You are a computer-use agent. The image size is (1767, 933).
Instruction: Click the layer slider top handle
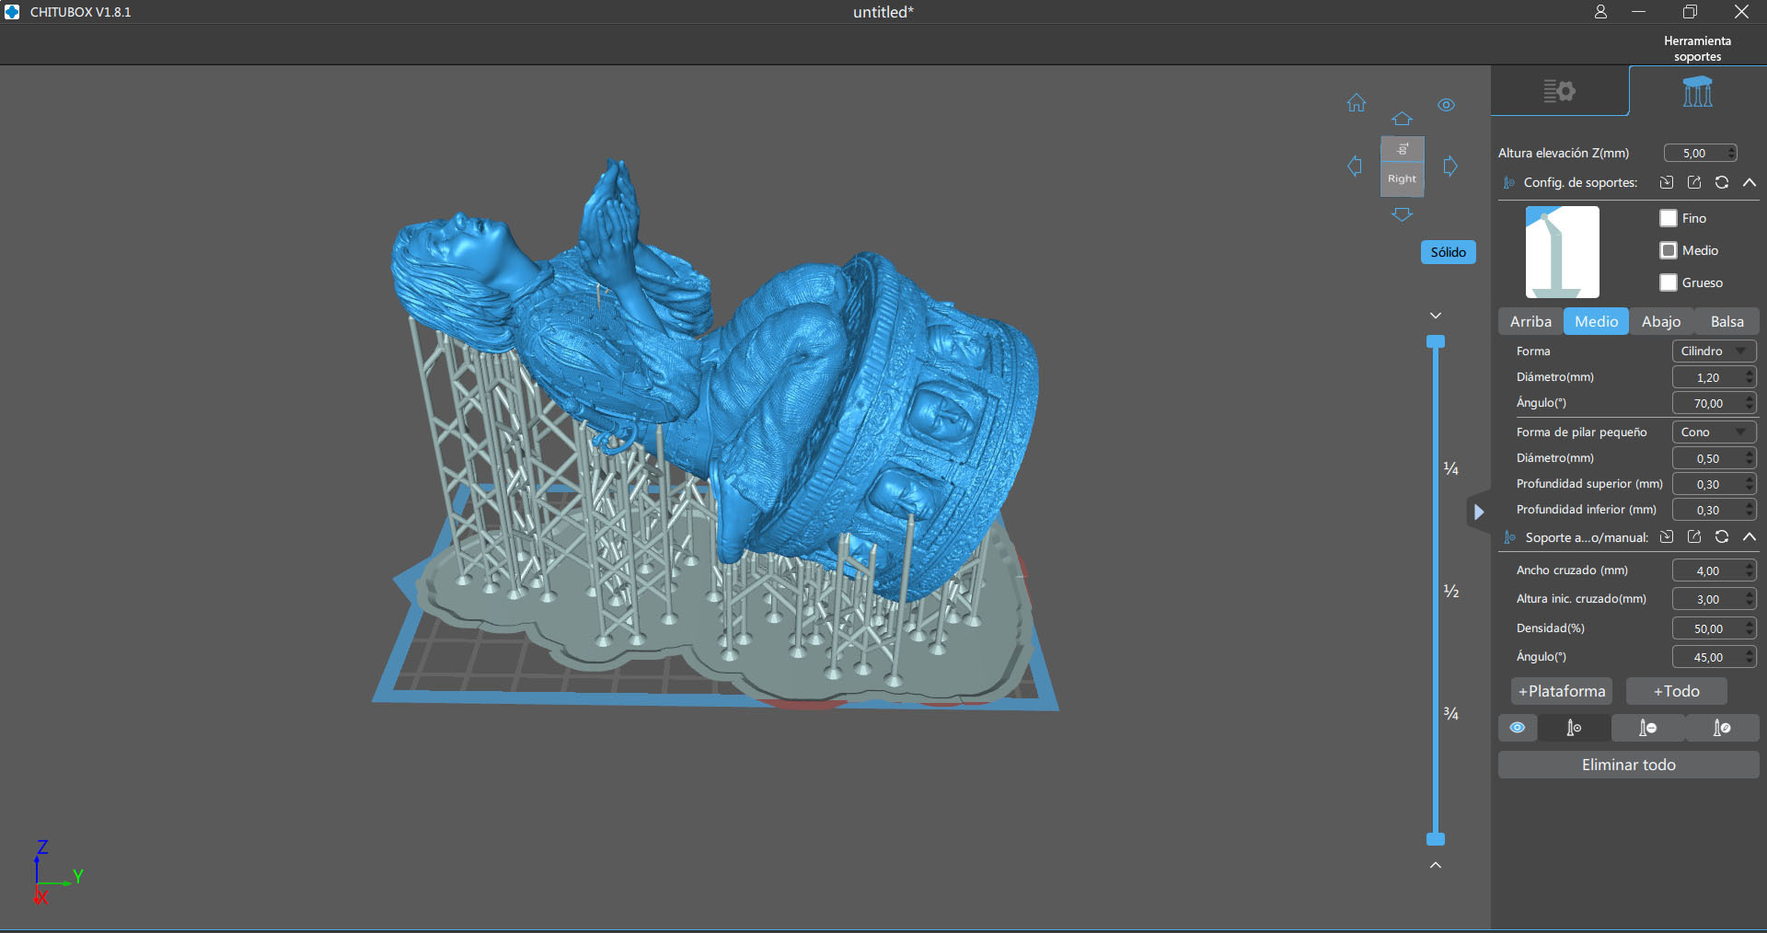pos(1436,341)
